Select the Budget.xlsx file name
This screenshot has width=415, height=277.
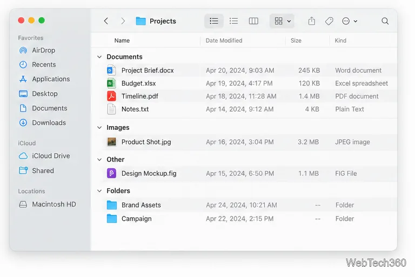[x=138, y=83]
